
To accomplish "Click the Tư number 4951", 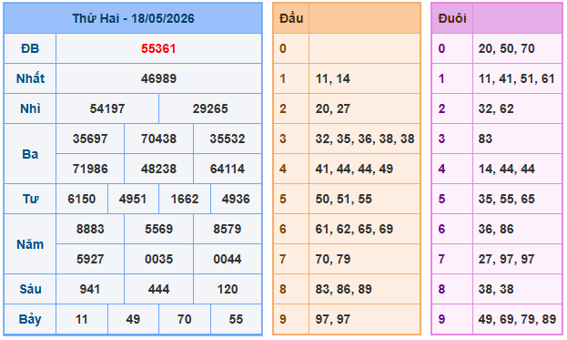I will tap(133, 199).
